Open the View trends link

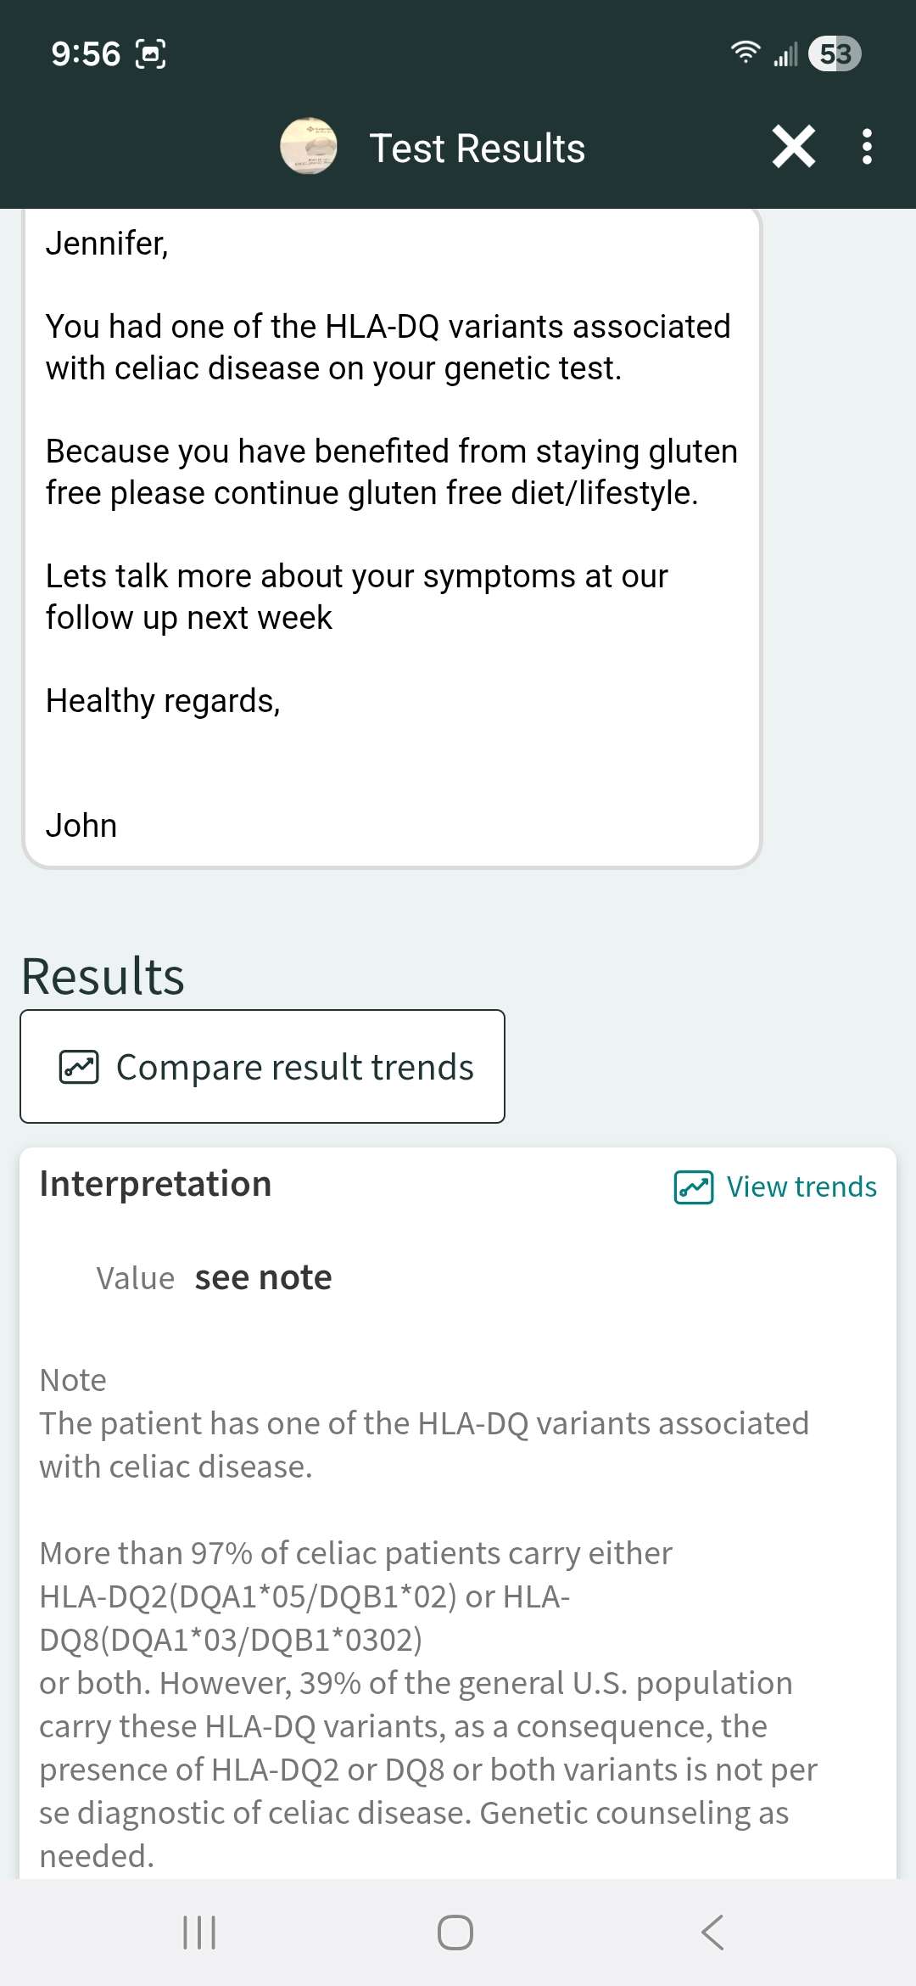point(801,1187)
